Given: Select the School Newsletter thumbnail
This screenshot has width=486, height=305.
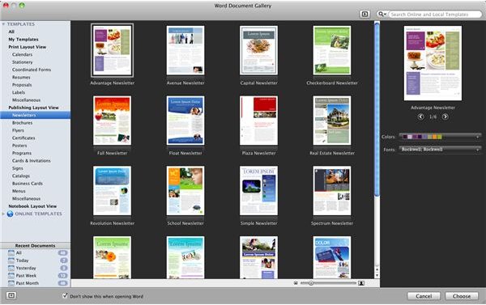Looking at the screenshot, I should coord(185,191).
